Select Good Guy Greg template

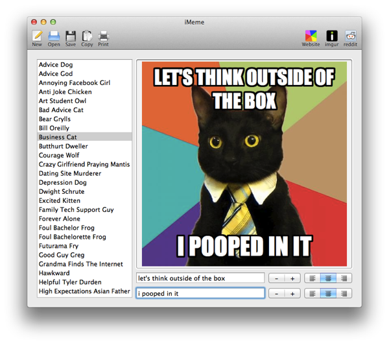pyautogui.click(x=62, y=256)
